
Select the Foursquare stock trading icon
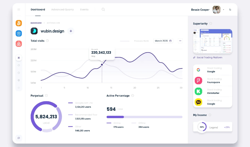pyautogui.click(x=198, y=80)
